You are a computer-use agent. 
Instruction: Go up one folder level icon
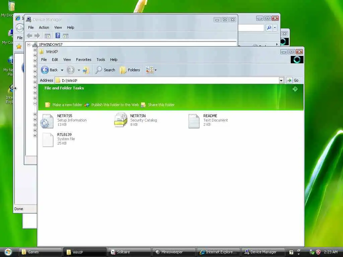pyautogui.click(x=86, y=70)
